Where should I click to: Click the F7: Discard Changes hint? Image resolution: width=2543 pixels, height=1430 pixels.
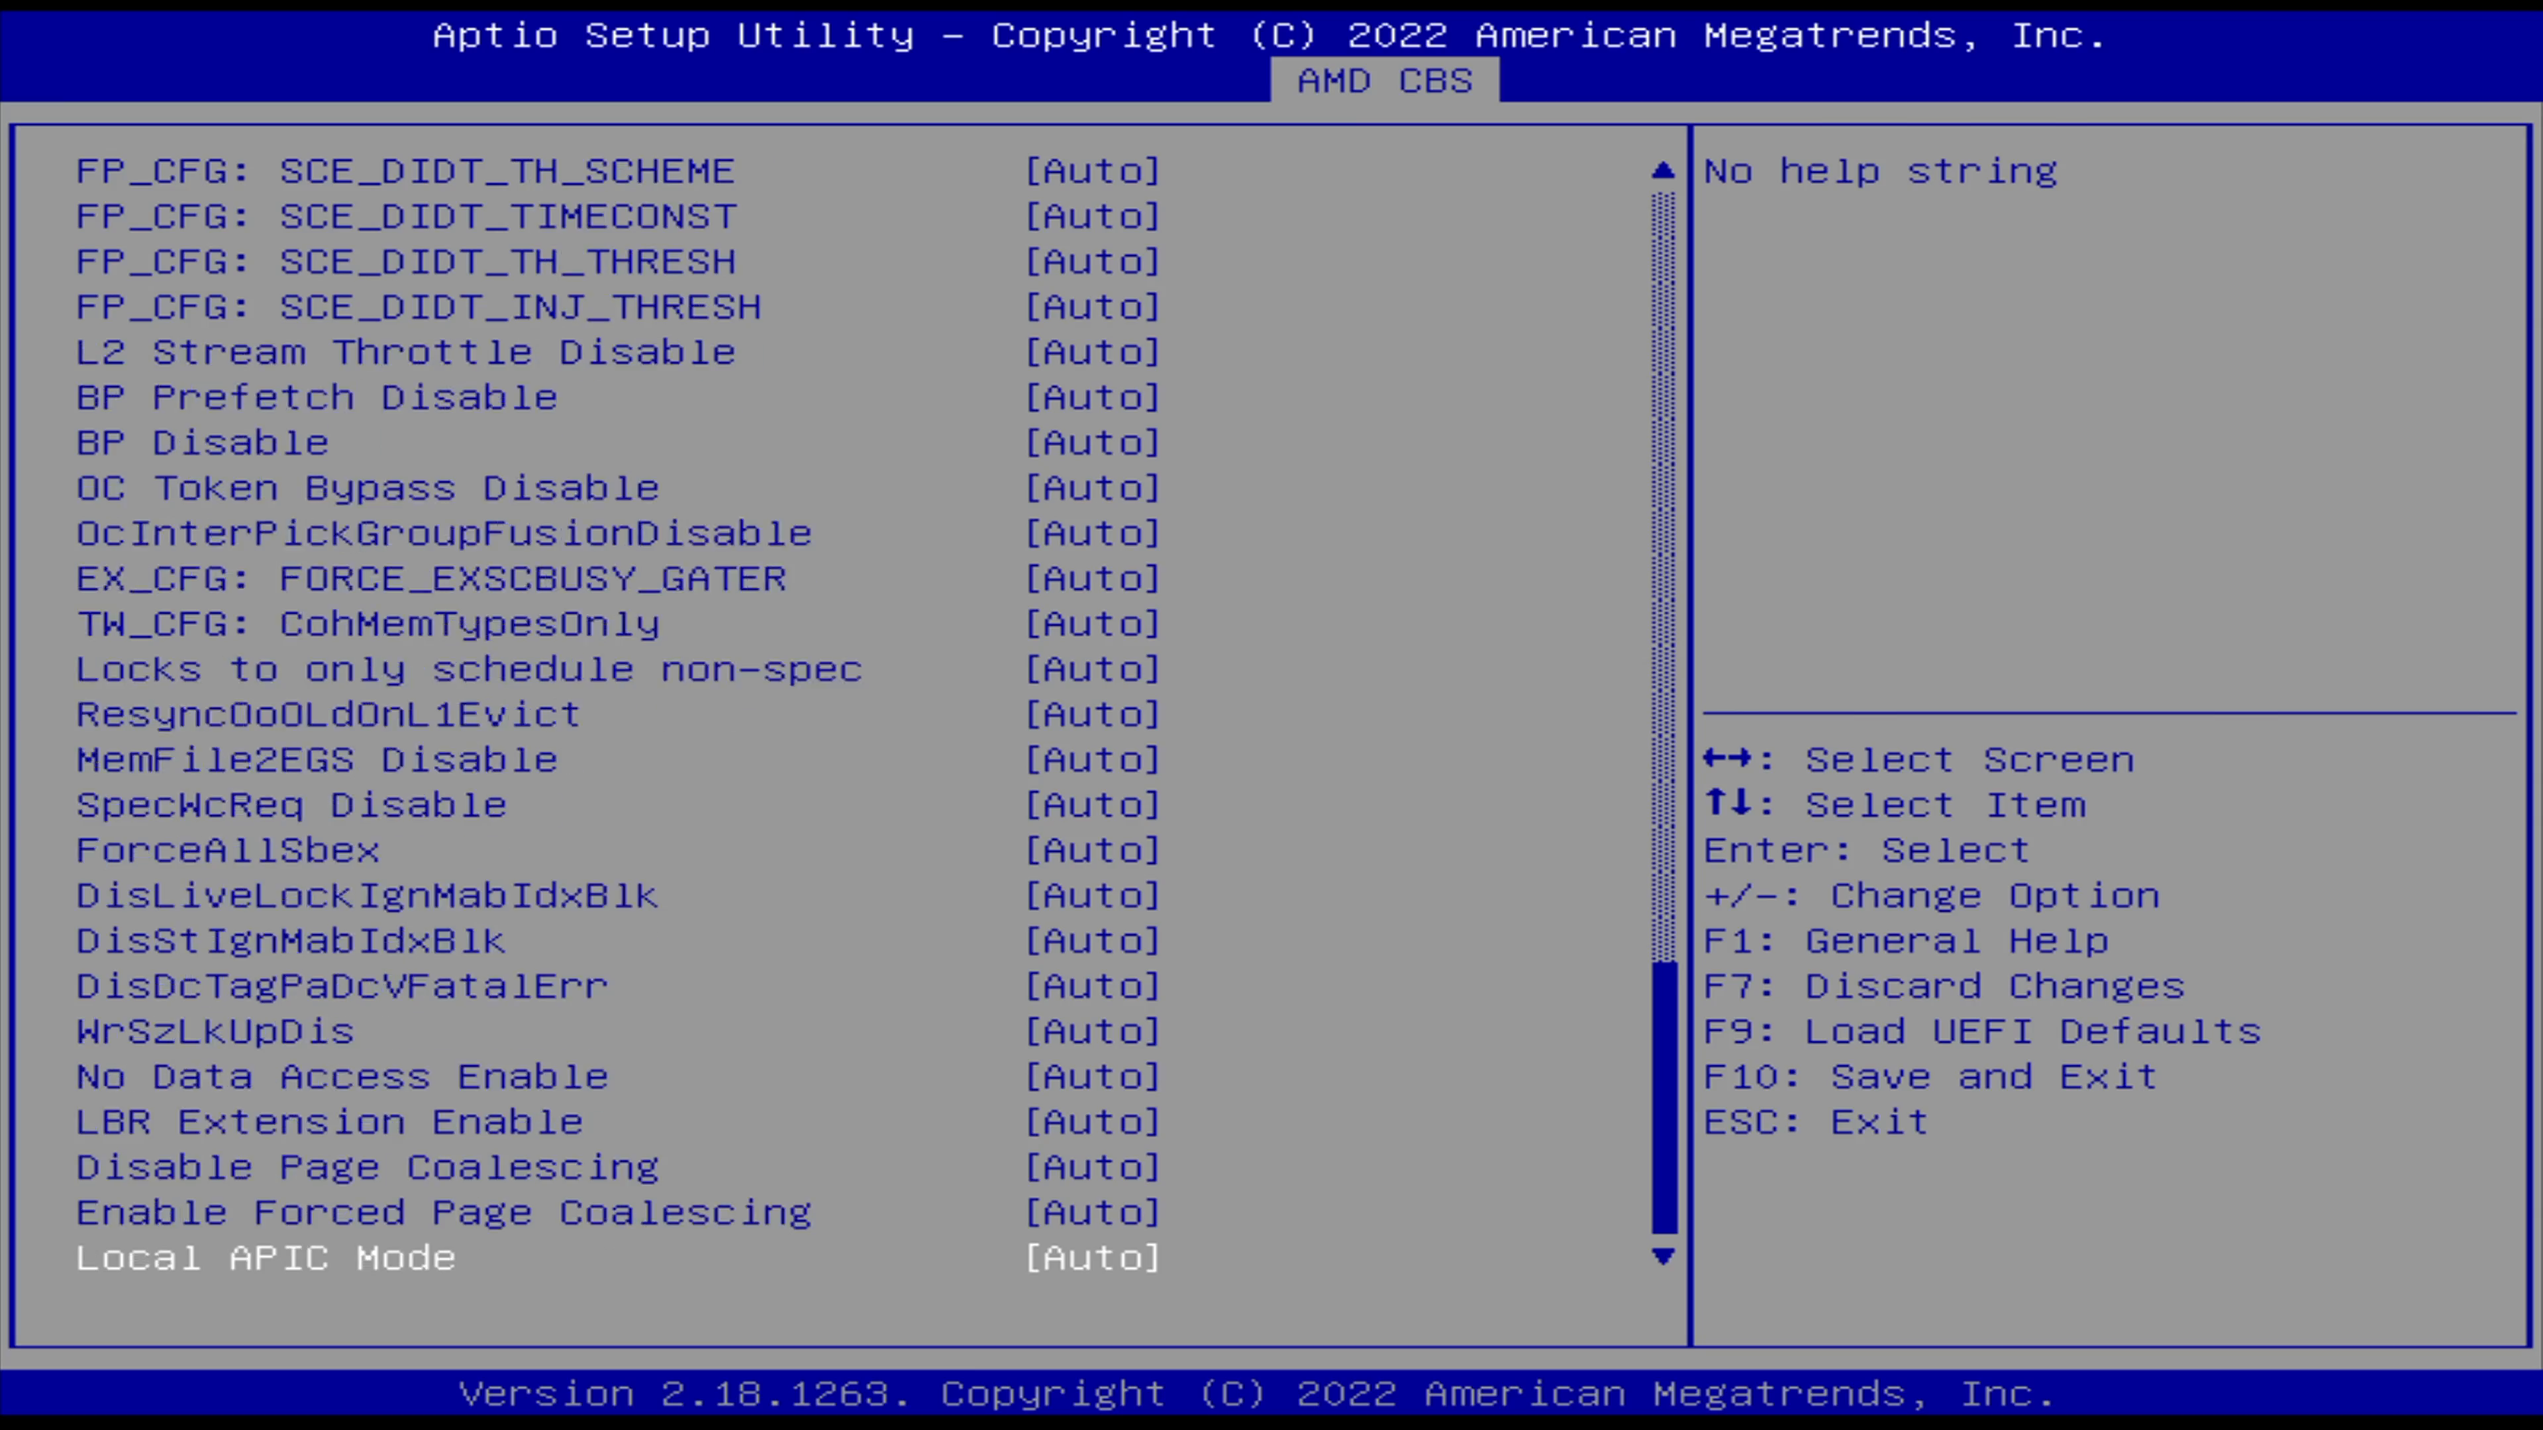click(x=1945, y=987)
